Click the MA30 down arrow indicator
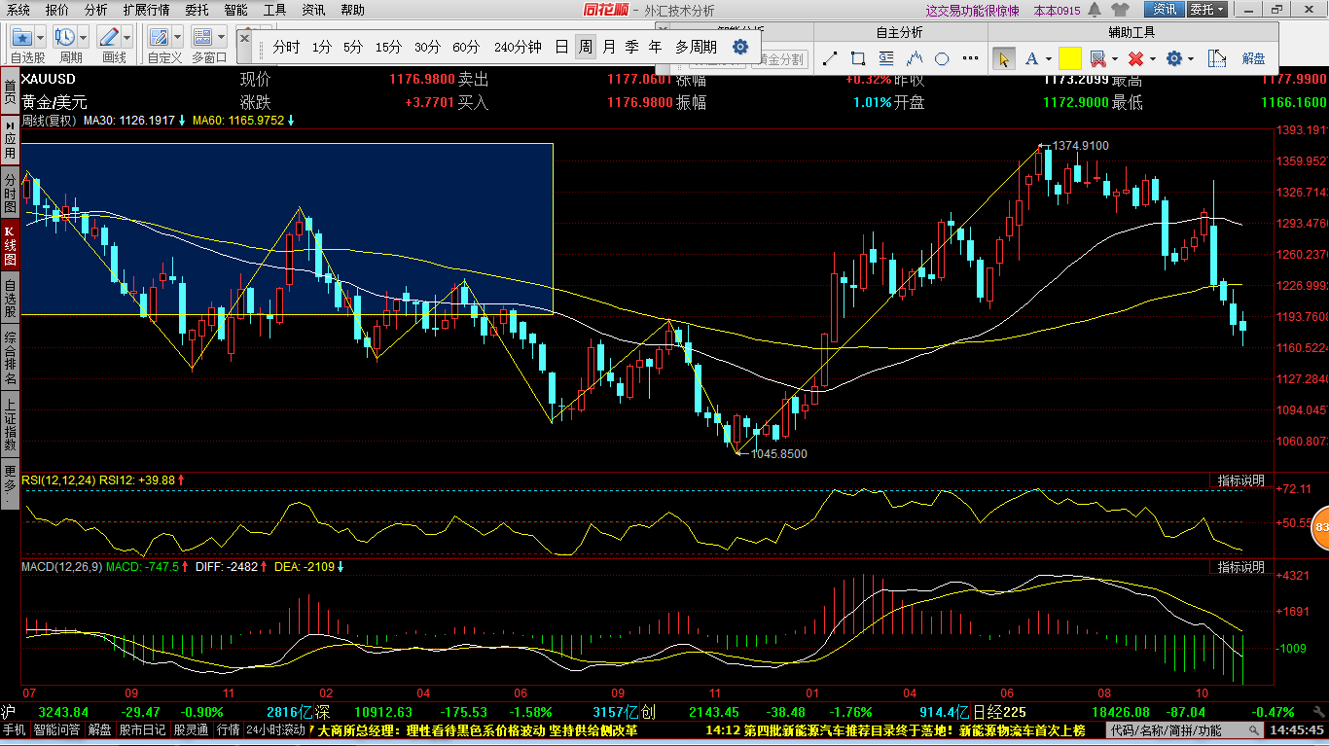 coord(182,121)
